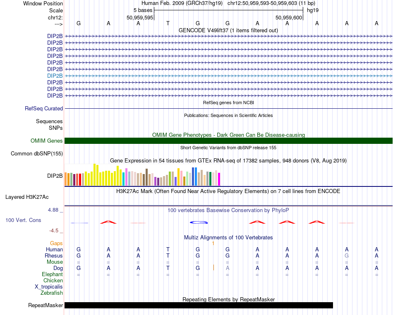The height and width of the screenshot is (315, 393).
Task: Click the dark green OMIM gene bar
Action: point(228,141)
